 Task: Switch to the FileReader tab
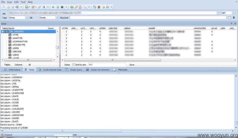120,70
